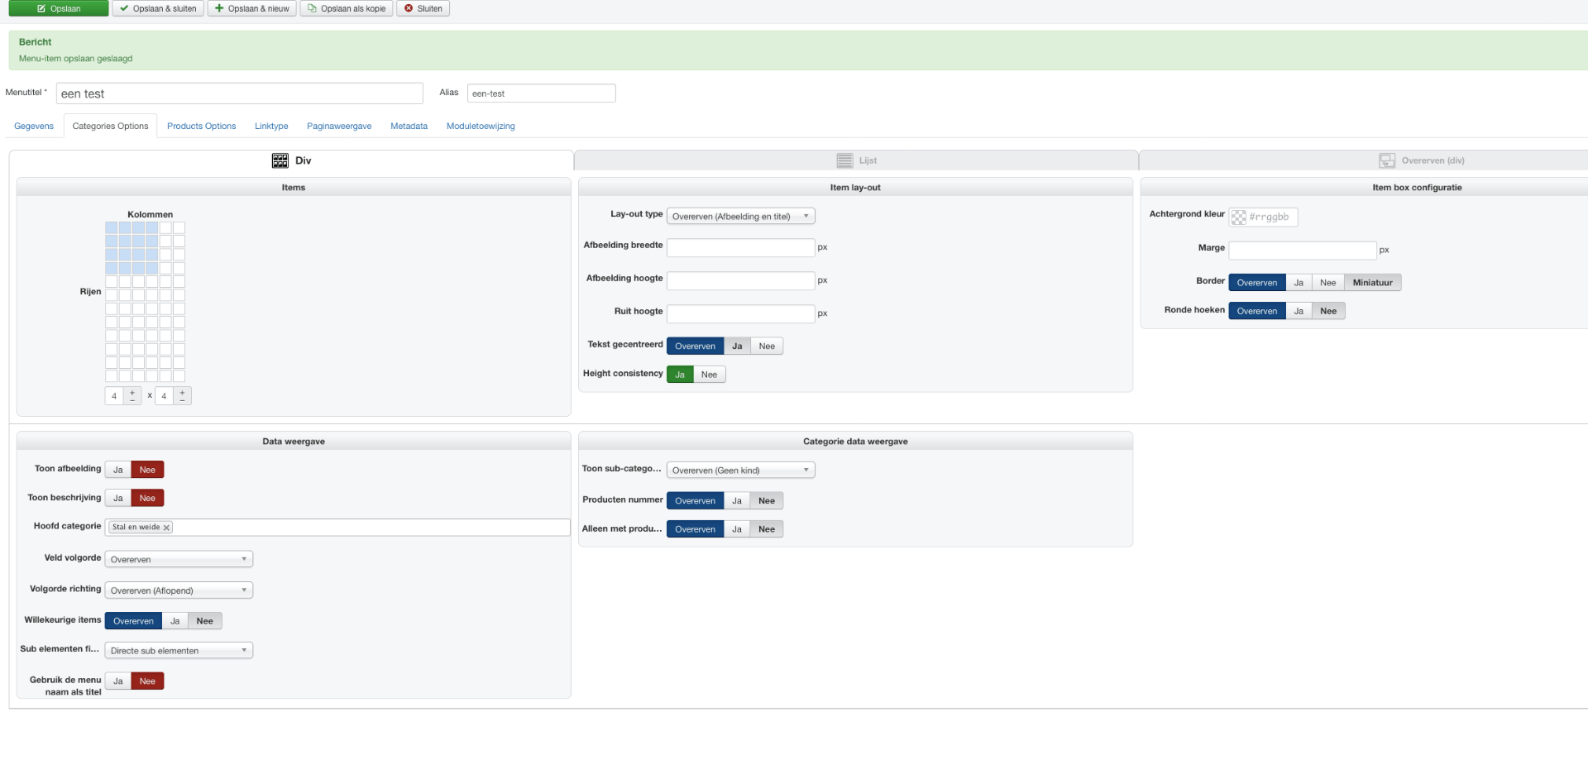Click Opslaan & sluiten in the toolbar

pos(158,8)
